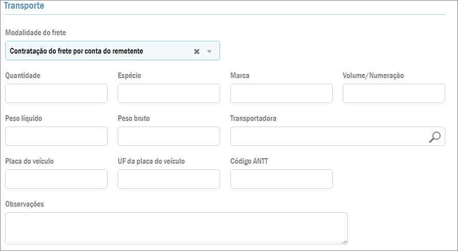
Task: Focus the Peso líquido field
Action: point(56,136)
